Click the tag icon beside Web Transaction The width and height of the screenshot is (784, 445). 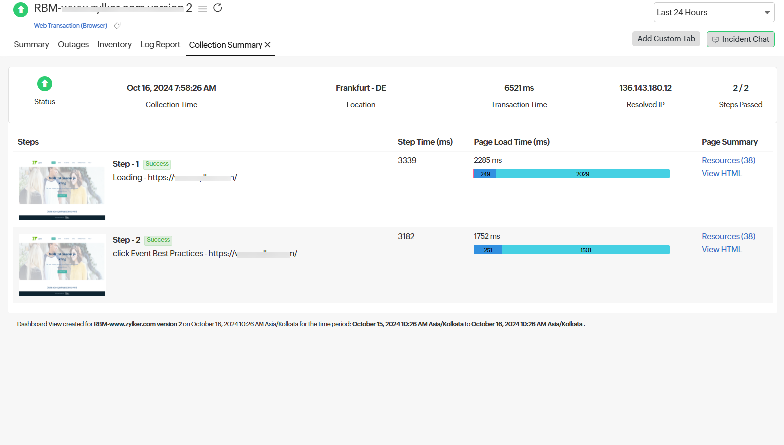tap(117, 25)
